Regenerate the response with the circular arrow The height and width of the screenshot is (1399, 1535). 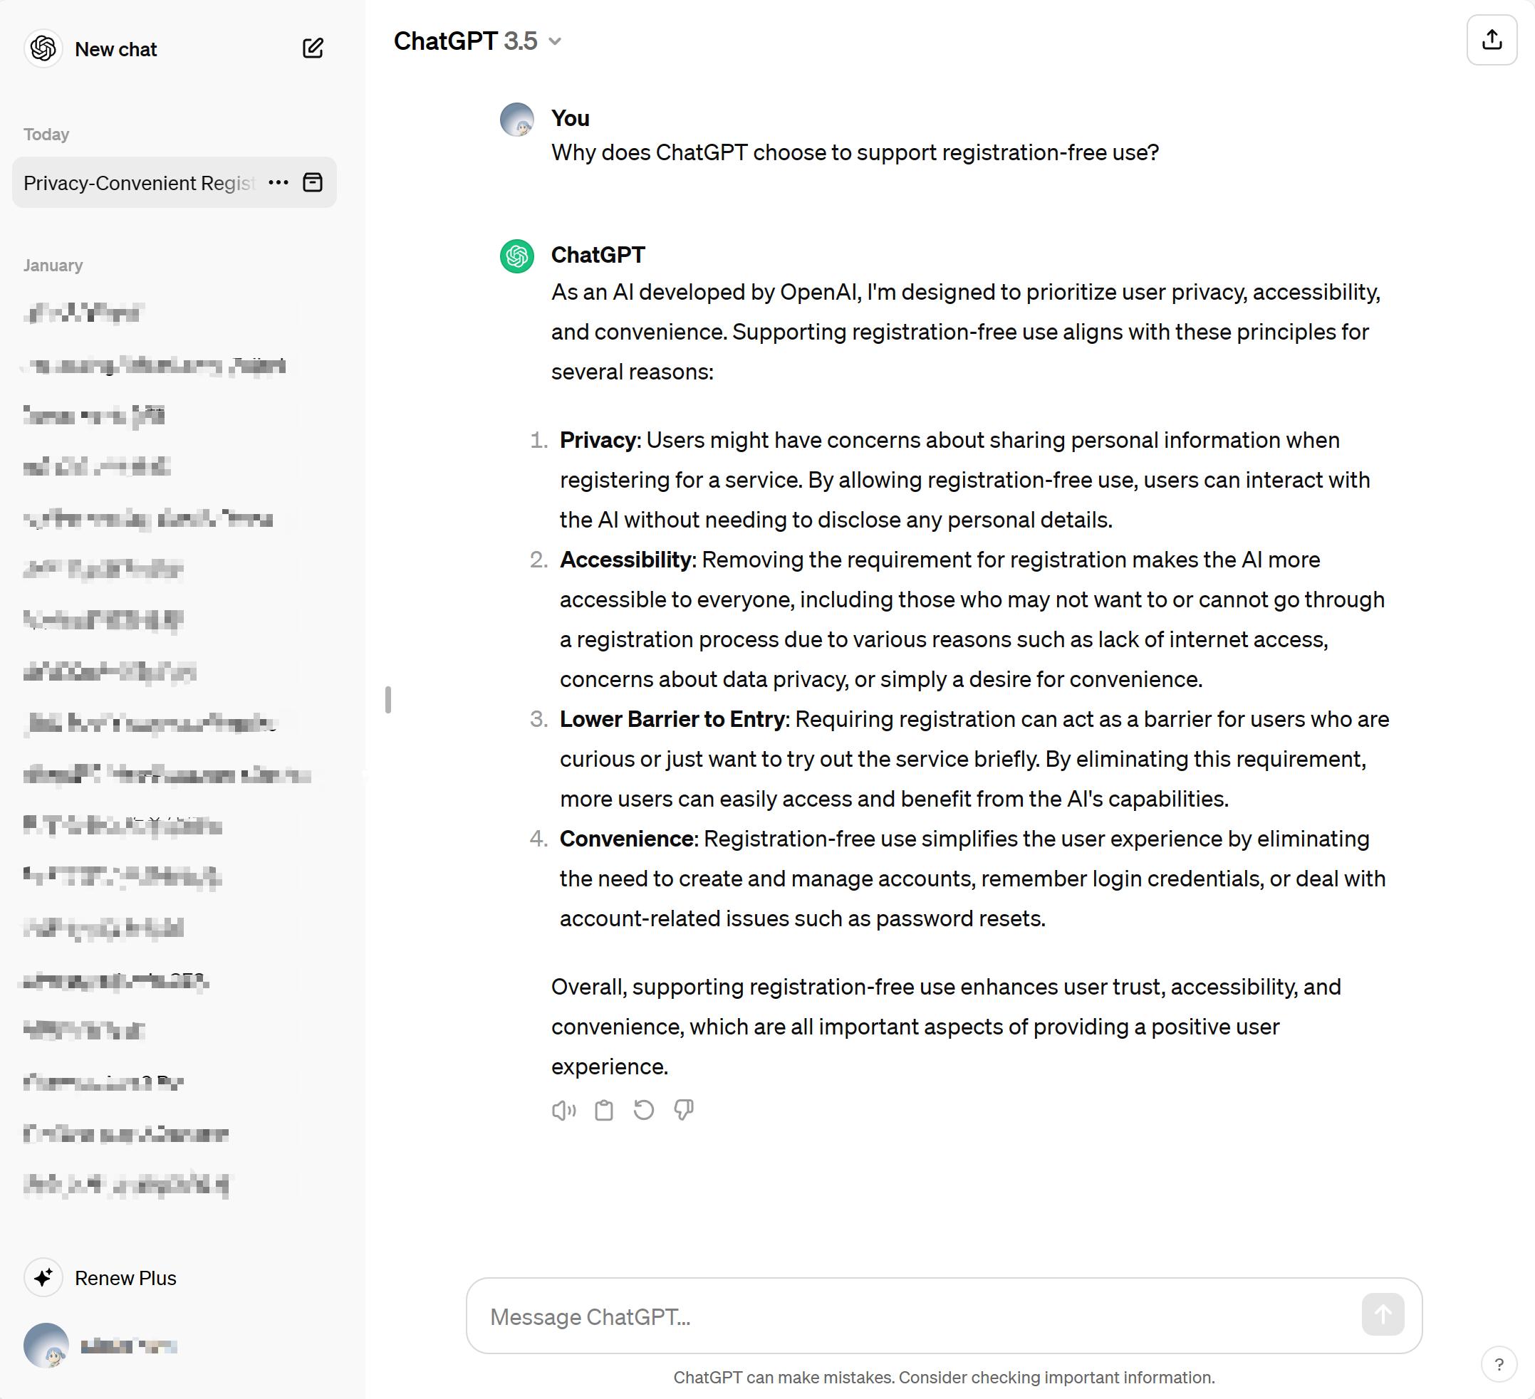(x=643, y=1111)
